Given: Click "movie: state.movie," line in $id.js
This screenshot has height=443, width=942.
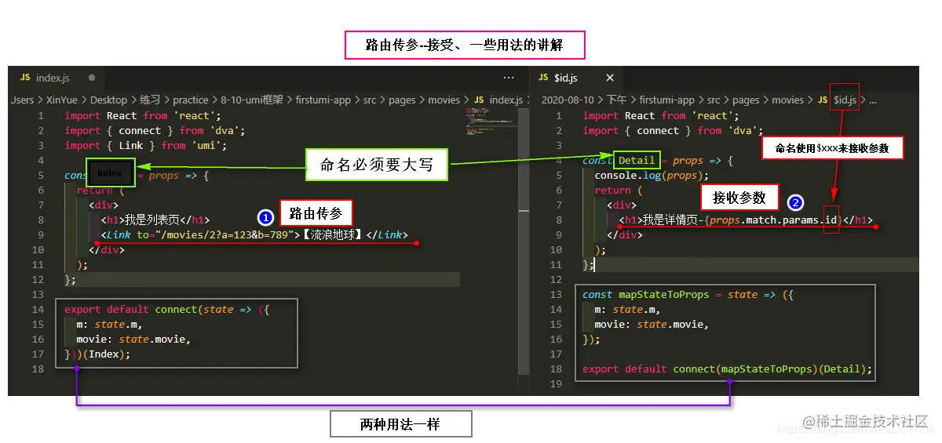Looking at the screenshot, I should click(652, 324).
